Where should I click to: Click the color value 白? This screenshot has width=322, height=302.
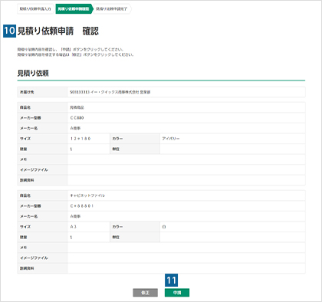pos(164,227)
